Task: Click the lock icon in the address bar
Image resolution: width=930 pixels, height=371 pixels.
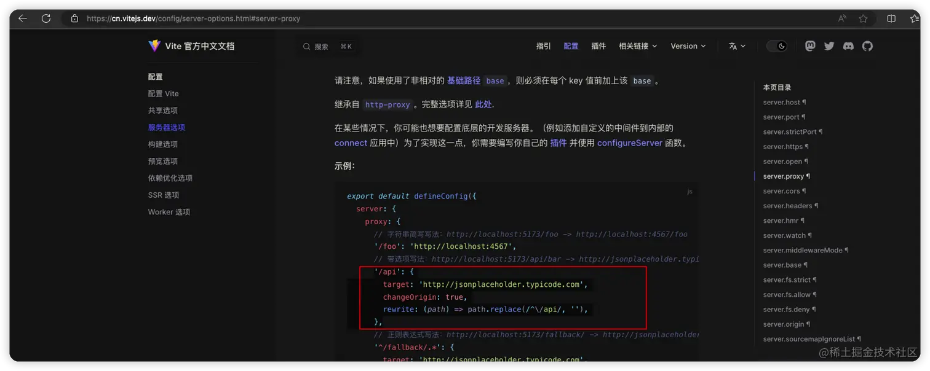Action: (x=74, y=18)
